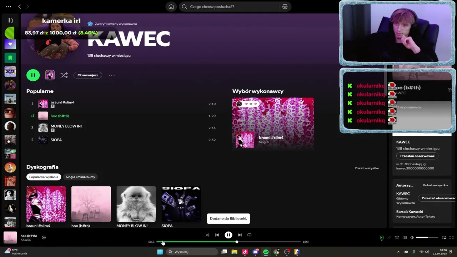
Task: Select the 'Single i minialbumy' filter chip
Action: point(80,177)
